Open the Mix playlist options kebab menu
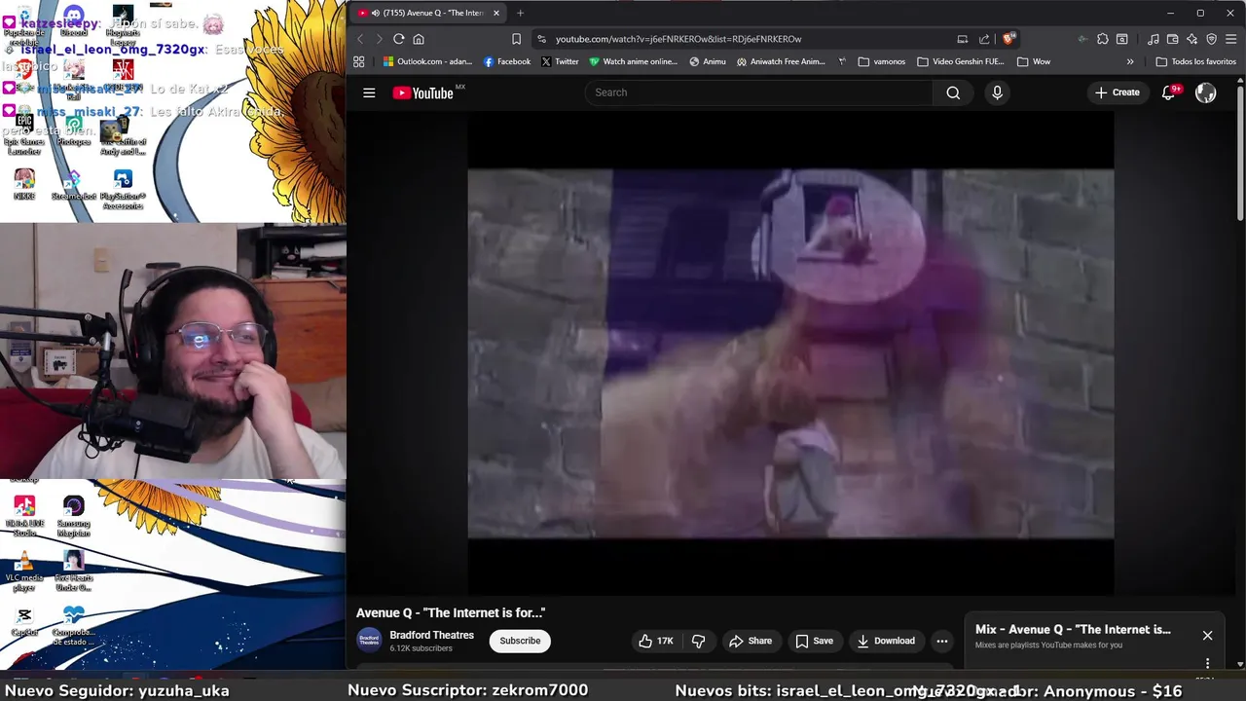Image resolution: width=1246 pixels, height=701 pixels. click(1207, 664)
